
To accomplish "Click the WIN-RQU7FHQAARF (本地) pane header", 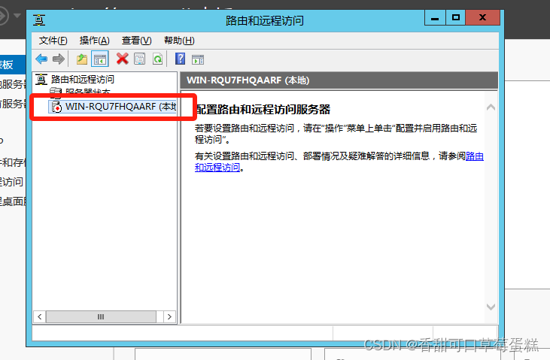I will point(339,80).
